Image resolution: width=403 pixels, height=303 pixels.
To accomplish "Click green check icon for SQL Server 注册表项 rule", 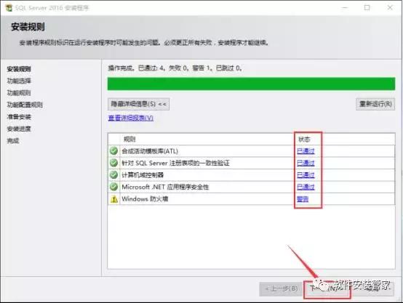I will pyautogui.click(x=114, y=163).
